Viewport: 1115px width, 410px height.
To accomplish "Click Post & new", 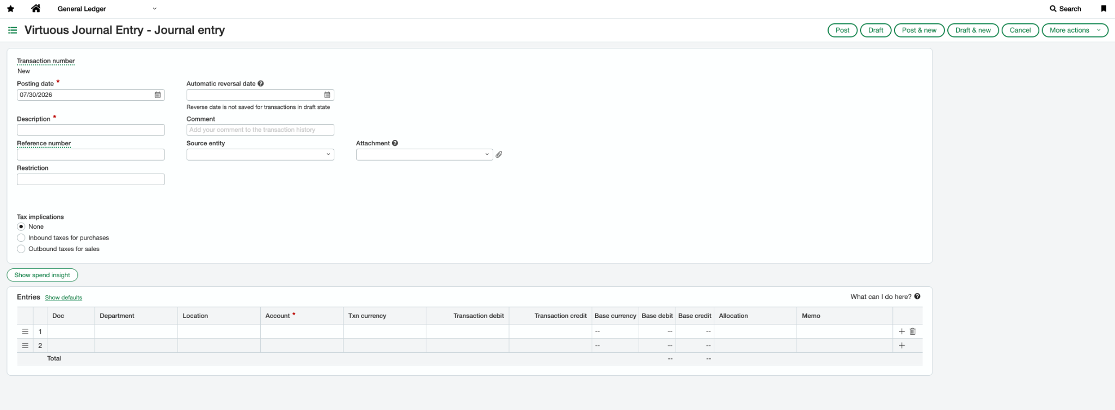I will 919,30.
